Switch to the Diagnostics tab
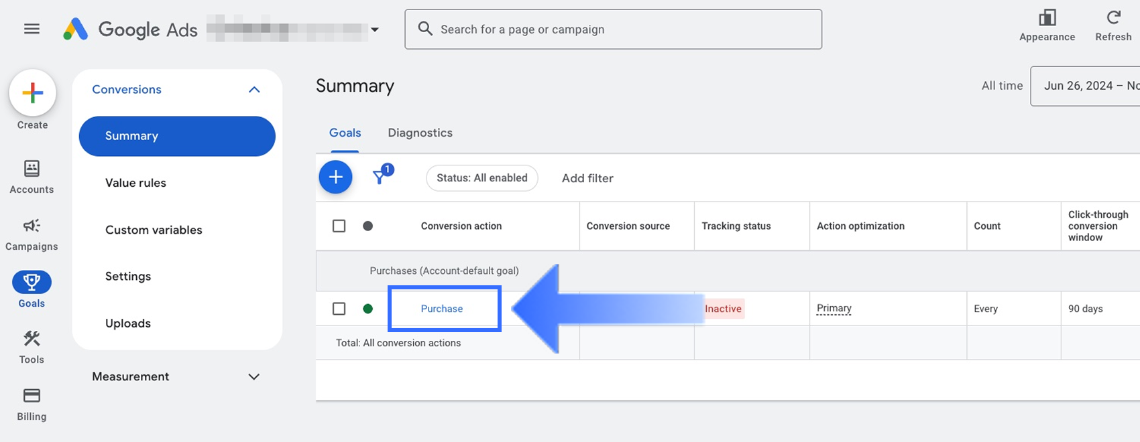The width and height of the screenshot is (1140, 442). tap(420, 133)
